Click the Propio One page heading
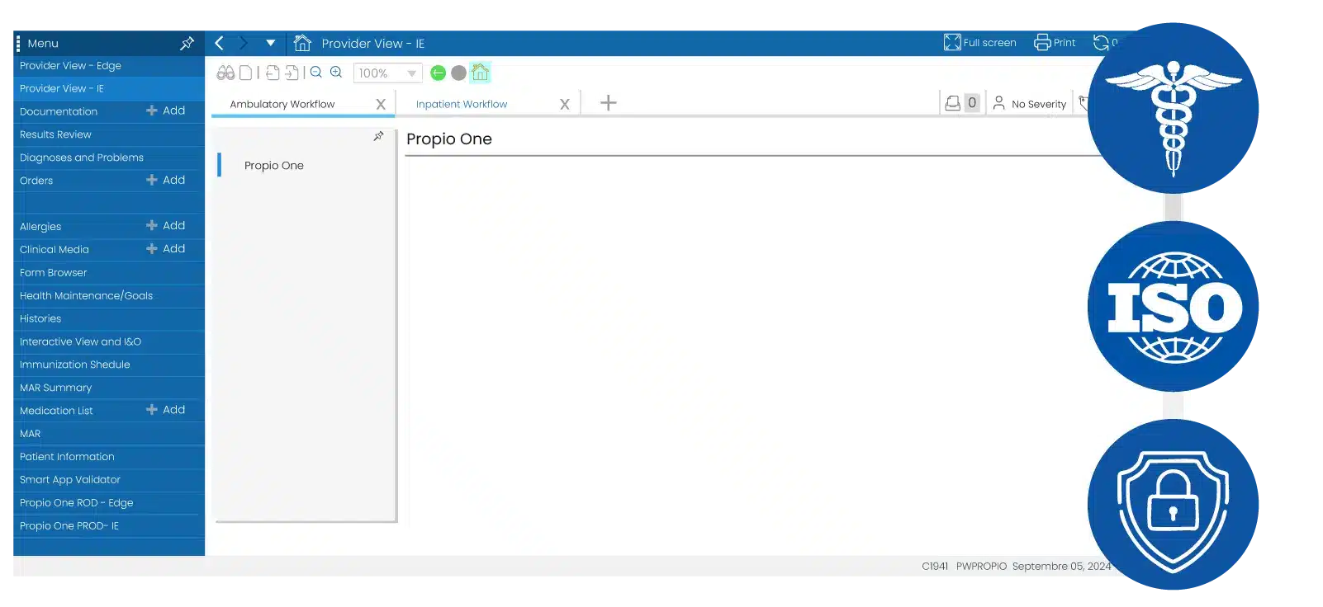Viewport: 1323px width, 607px height. click(x=449, y=139)
